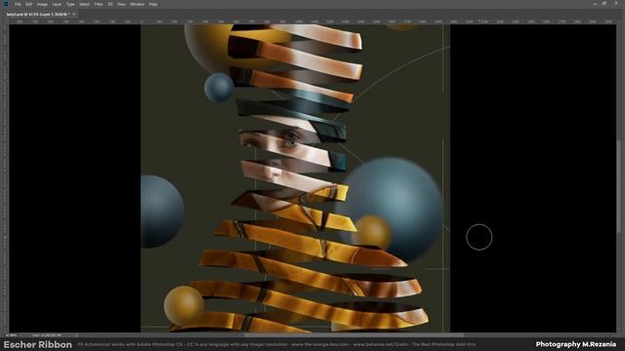Open the Layer menu
625x351 pixels.
point(57,4)
